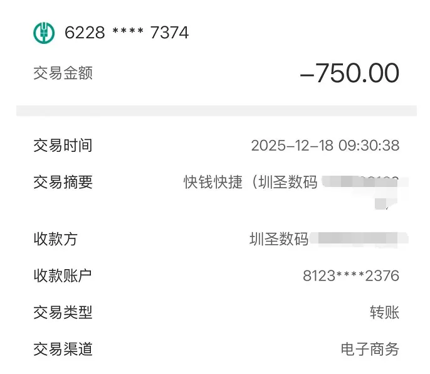This screenshot has width=430, height=374.
Task: Click the green bank logo icon
Action: point(45,31)
